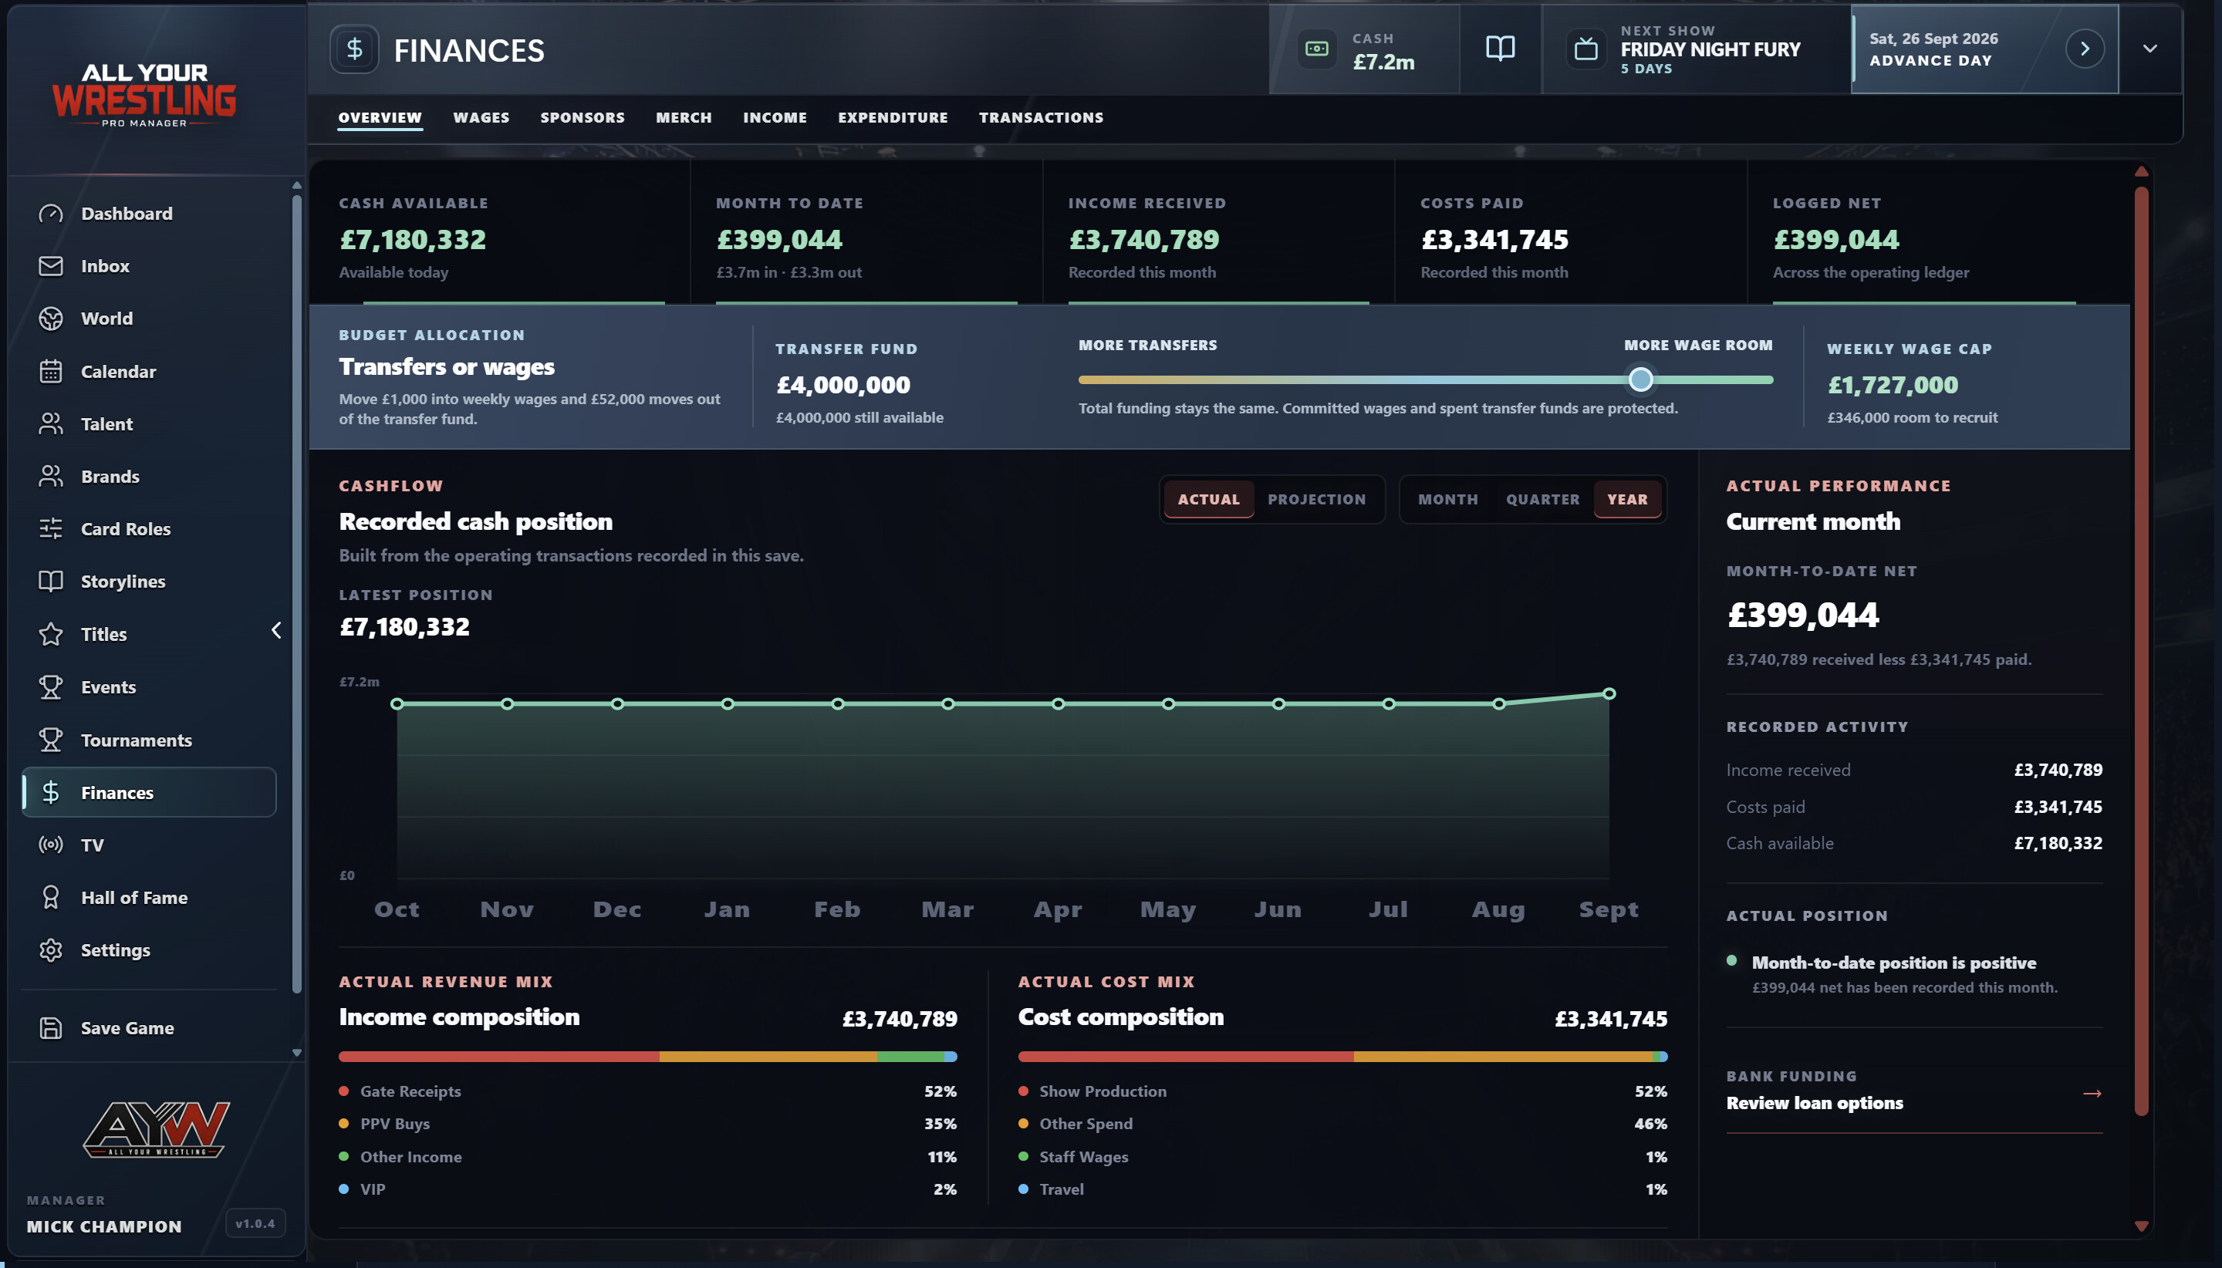This screenshot has height=1268, width=2222.
Task: Click the advance day arrow button
Action: click(2085, 49)
